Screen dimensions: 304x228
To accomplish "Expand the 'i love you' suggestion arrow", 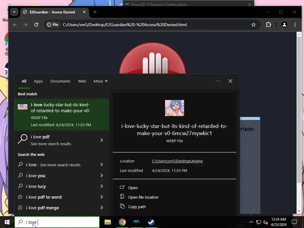I will 102,175.
